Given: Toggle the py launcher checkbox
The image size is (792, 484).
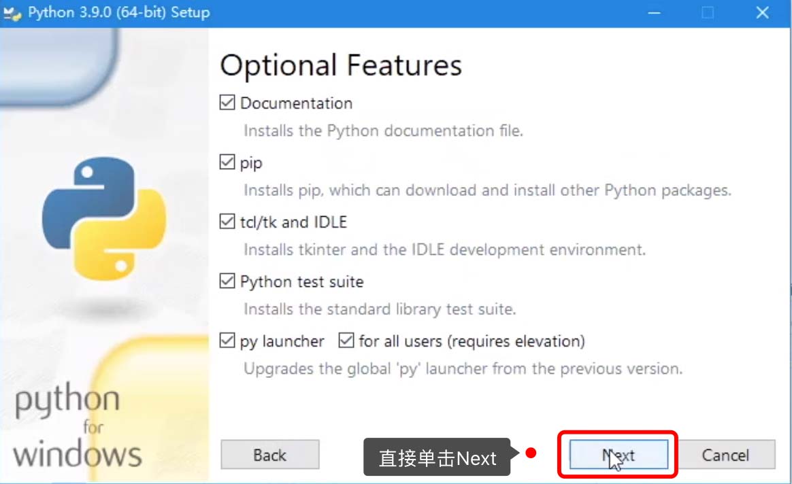Looking at the screenshot, I should click(227, 341).
